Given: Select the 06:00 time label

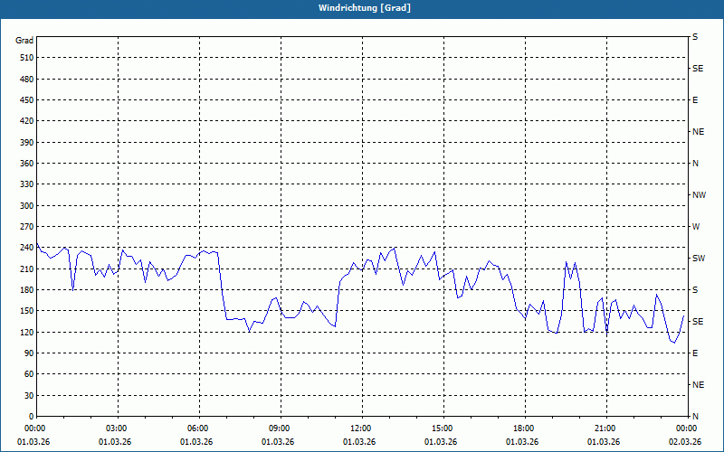Looking at the screenshot, I should (x=199, y=428).
